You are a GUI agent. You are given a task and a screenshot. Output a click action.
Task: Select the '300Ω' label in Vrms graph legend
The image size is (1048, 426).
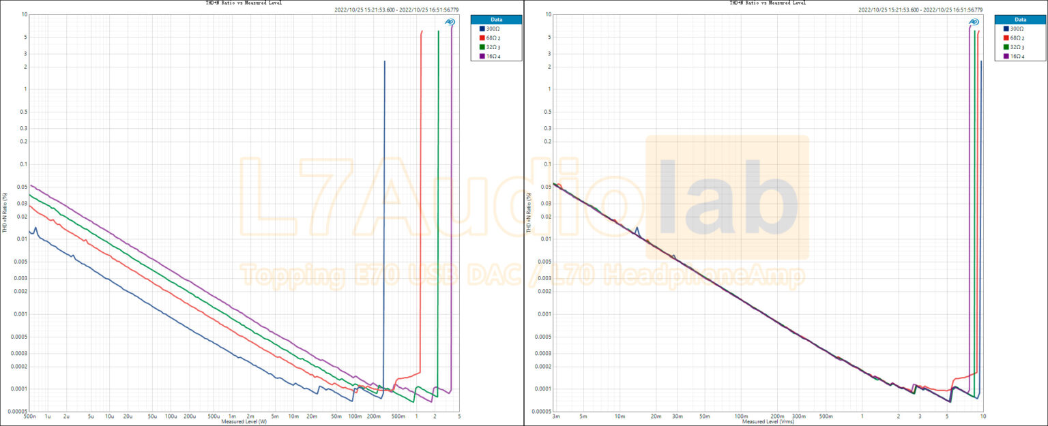1016,29
